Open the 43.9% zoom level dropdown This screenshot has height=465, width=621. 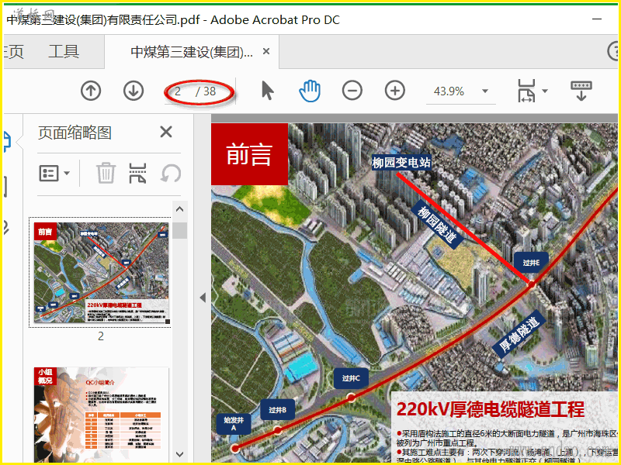click(x=484, y=91)
